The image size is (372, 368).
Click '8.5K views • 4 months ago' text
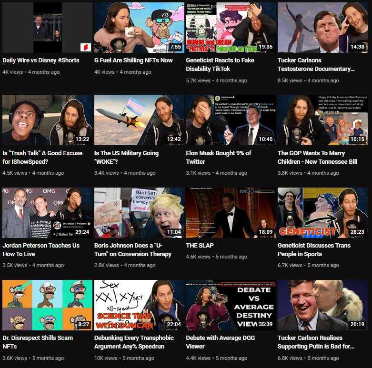[308, 80]
